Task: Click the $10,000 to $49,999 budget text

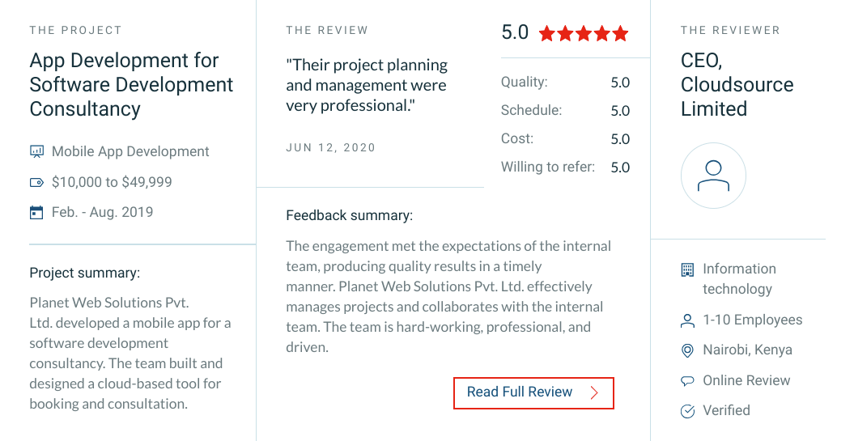Action: (112, 182)
